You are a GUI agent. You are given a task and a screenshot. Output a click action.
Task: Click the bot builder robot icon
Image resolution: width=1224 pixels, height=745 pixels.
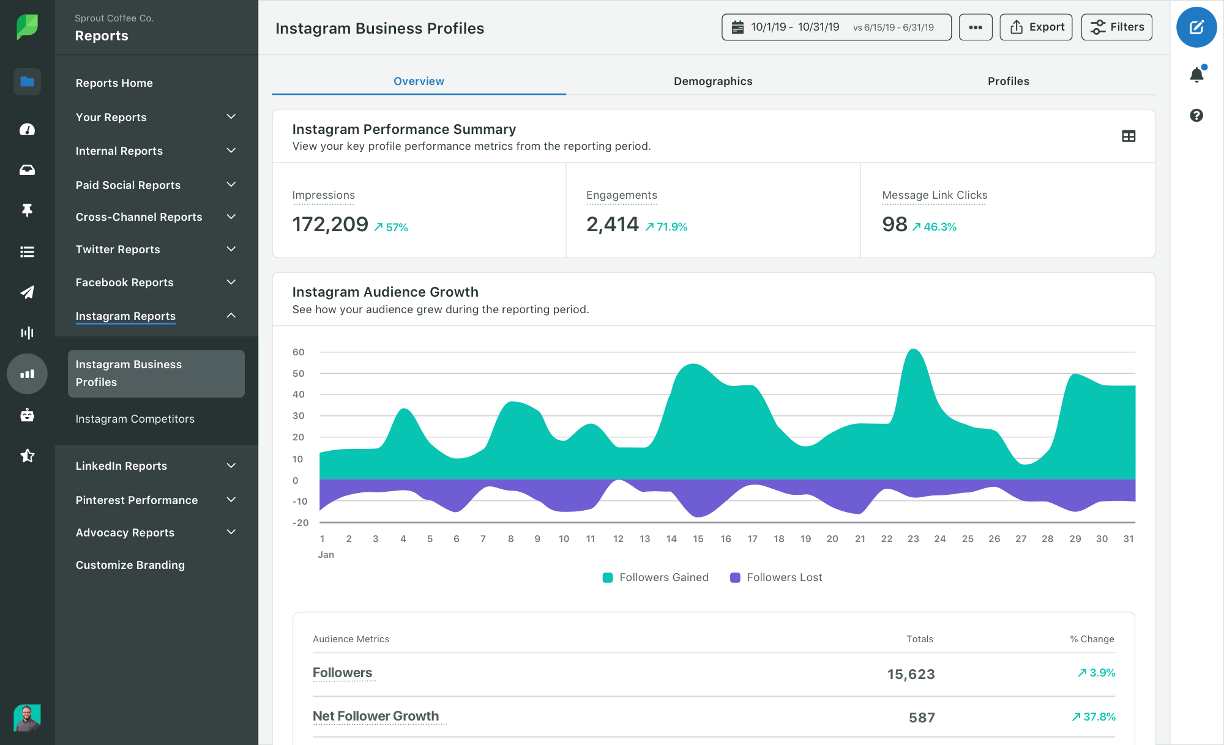pos(27,415)
